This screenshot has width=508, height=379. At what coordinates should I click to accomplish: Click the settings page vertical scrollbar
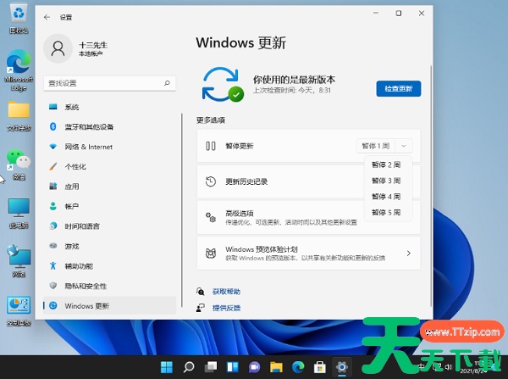click(x=431, y=186)
